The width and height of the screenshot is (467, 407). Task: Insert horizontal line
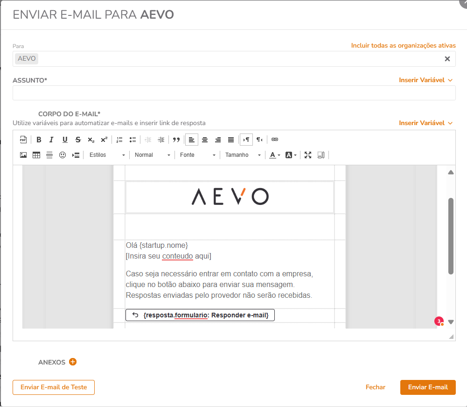[x=49, y=155]
